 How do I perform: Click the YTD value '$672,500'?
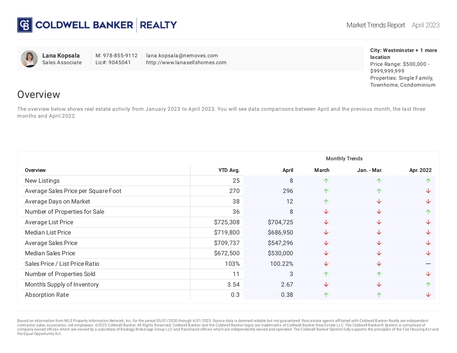click(227, 253)
